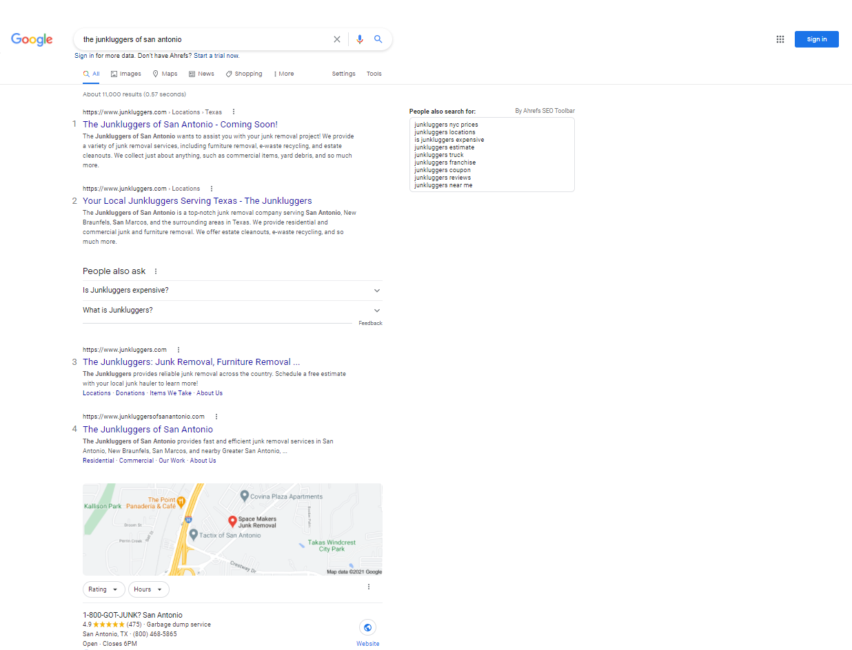Open the search Tools menu

tap(374, 74)
